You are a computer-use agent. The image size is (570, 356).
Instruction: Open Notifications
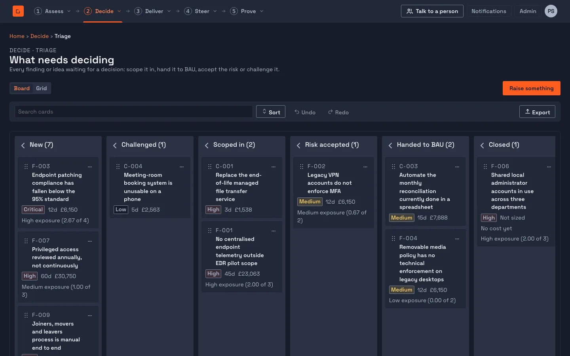coord(489,11)
